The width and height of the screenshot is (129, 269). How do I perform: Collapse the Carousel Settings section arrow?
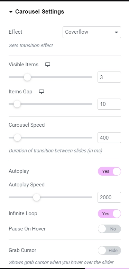coord(11,12)
